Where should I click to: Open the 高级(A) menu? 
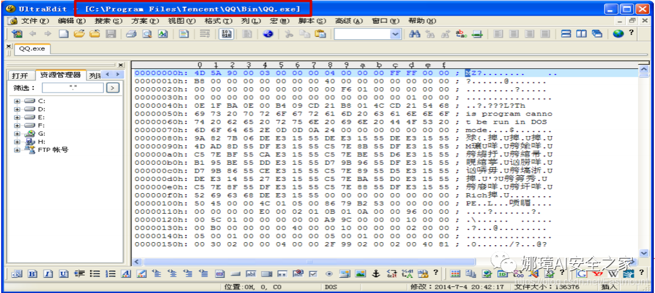[348, 21]
